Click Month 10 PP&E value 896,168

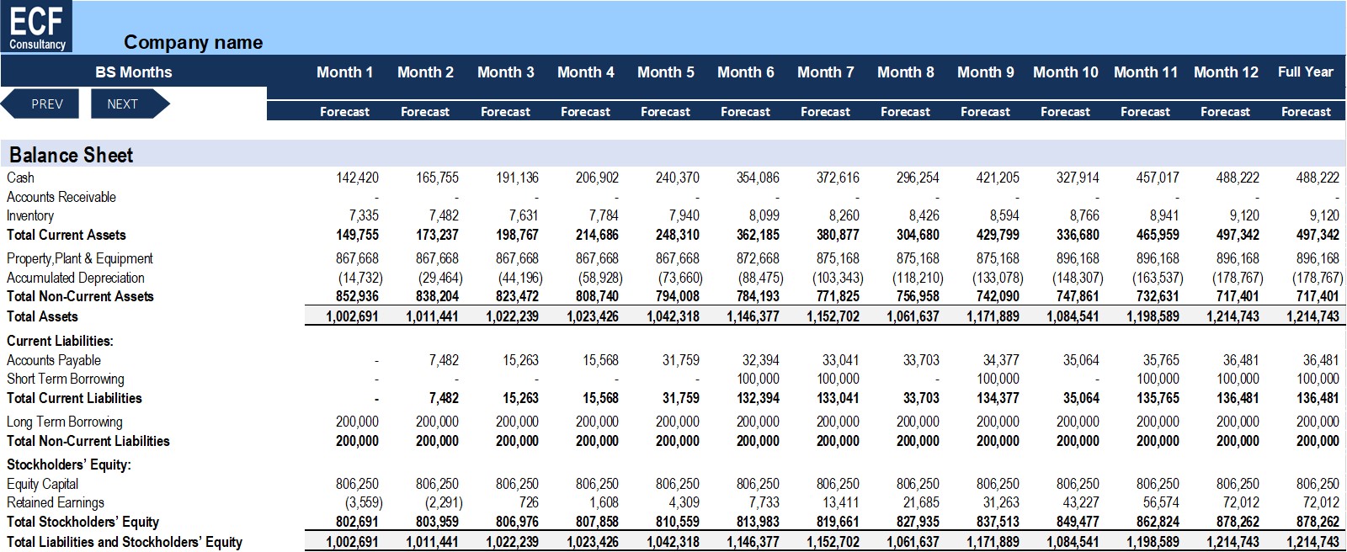[x=1078, y=258]
